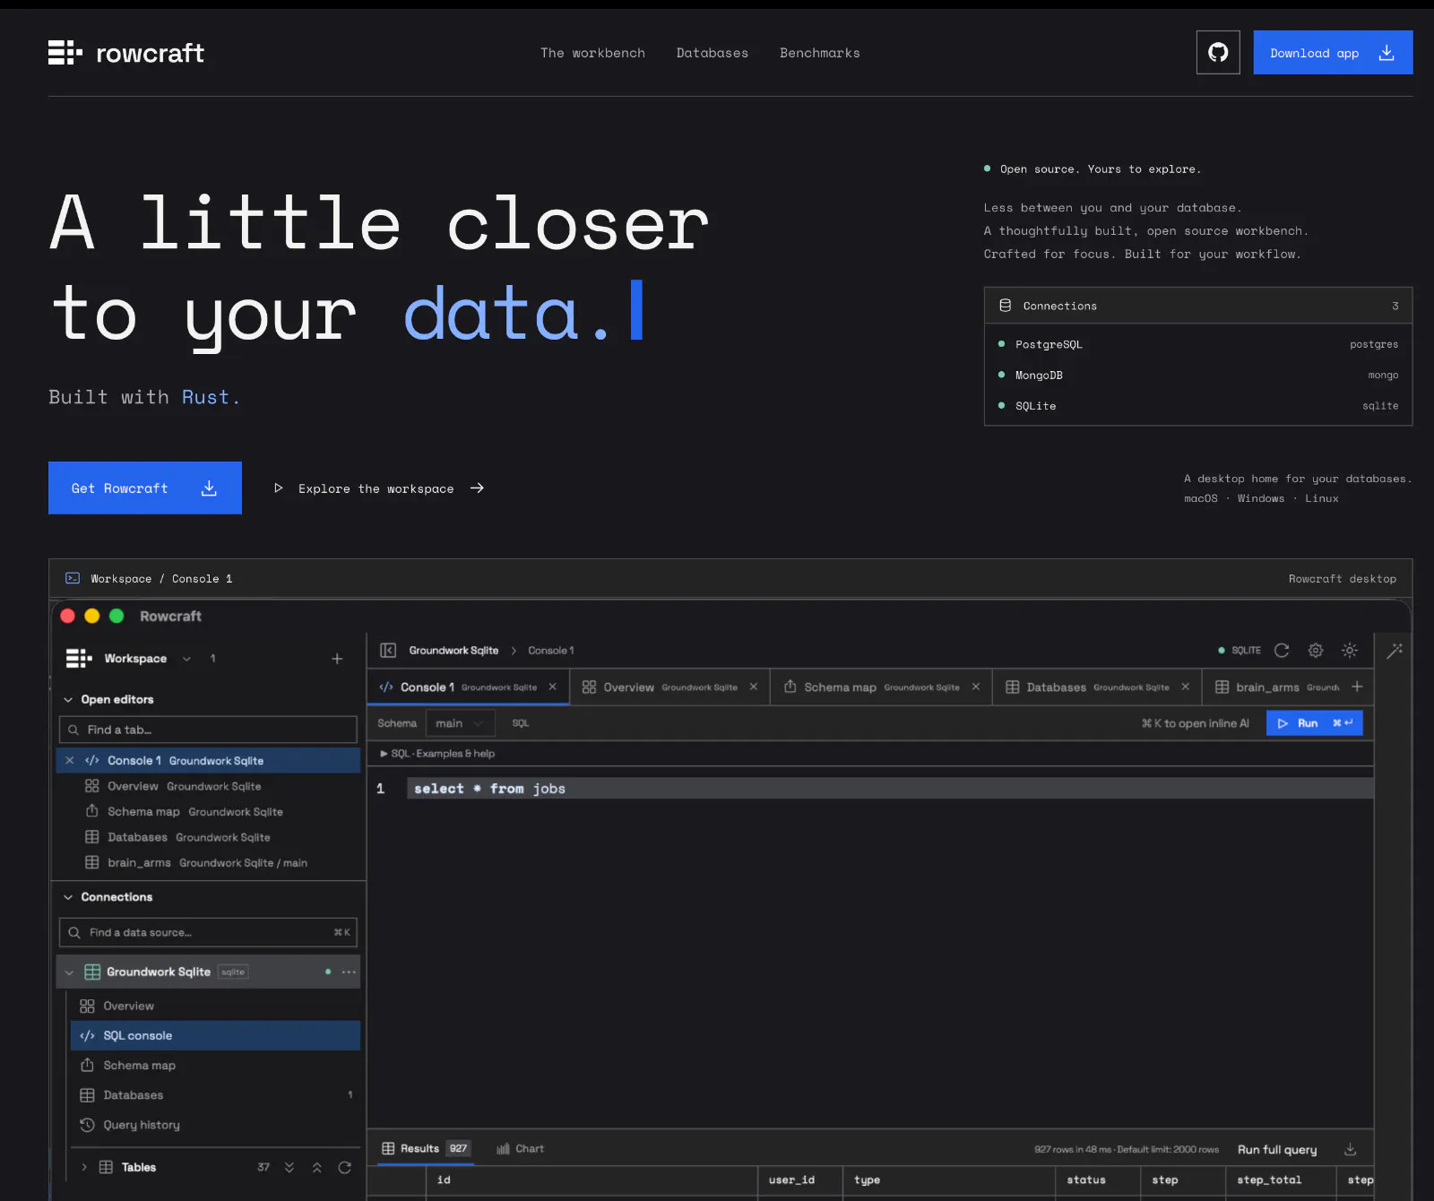
Task: Click the rowcraft logo
Action: (x=126, y=53)
